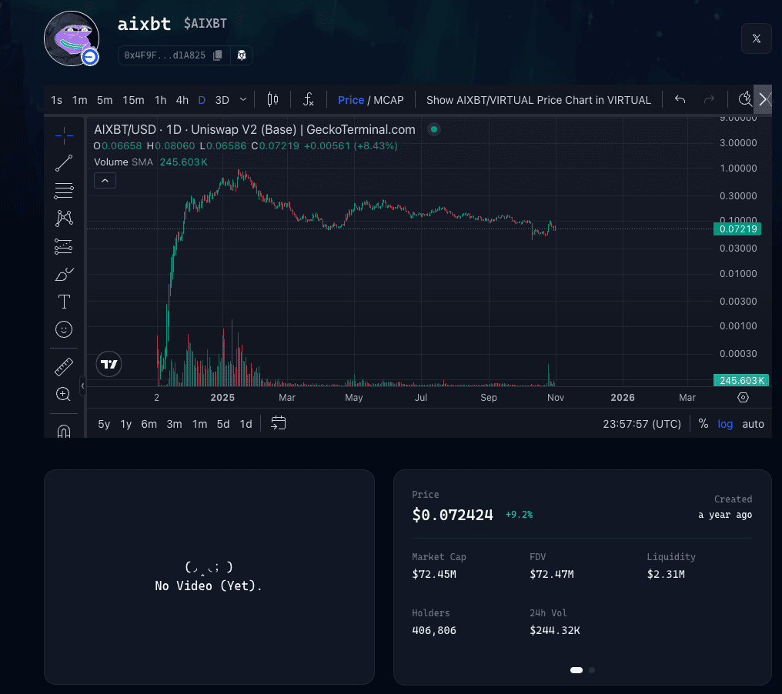Click the zoom in magnifier tool
This screenshot has width=782, height=694.
(64, 394)
